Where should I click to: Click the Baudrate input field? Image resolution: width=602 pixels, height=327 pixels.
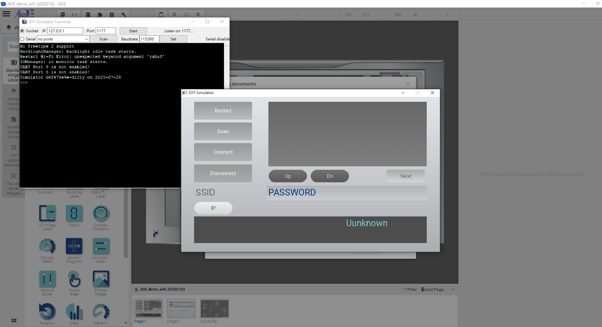click(149, 39)
